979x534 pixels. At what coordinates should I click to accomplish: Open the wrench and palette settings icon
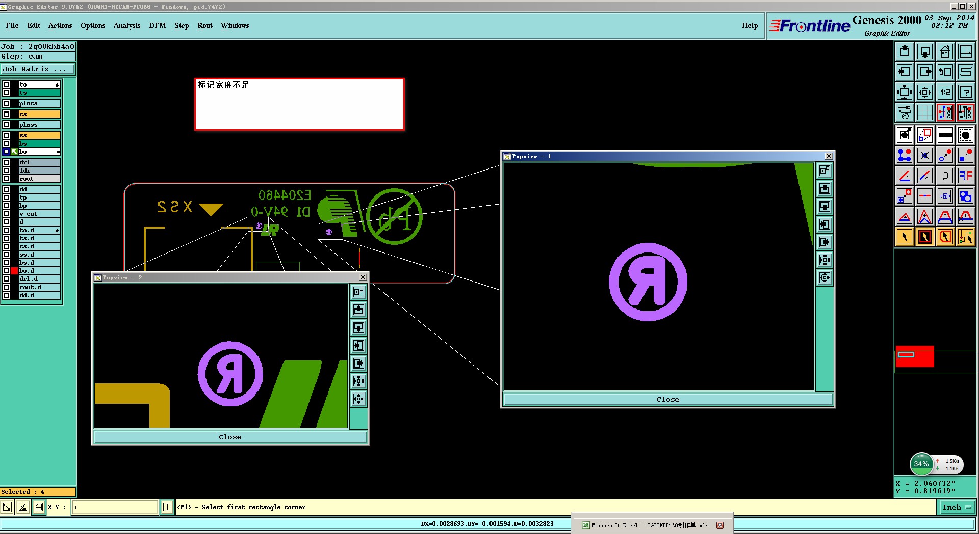pos(905,113)
